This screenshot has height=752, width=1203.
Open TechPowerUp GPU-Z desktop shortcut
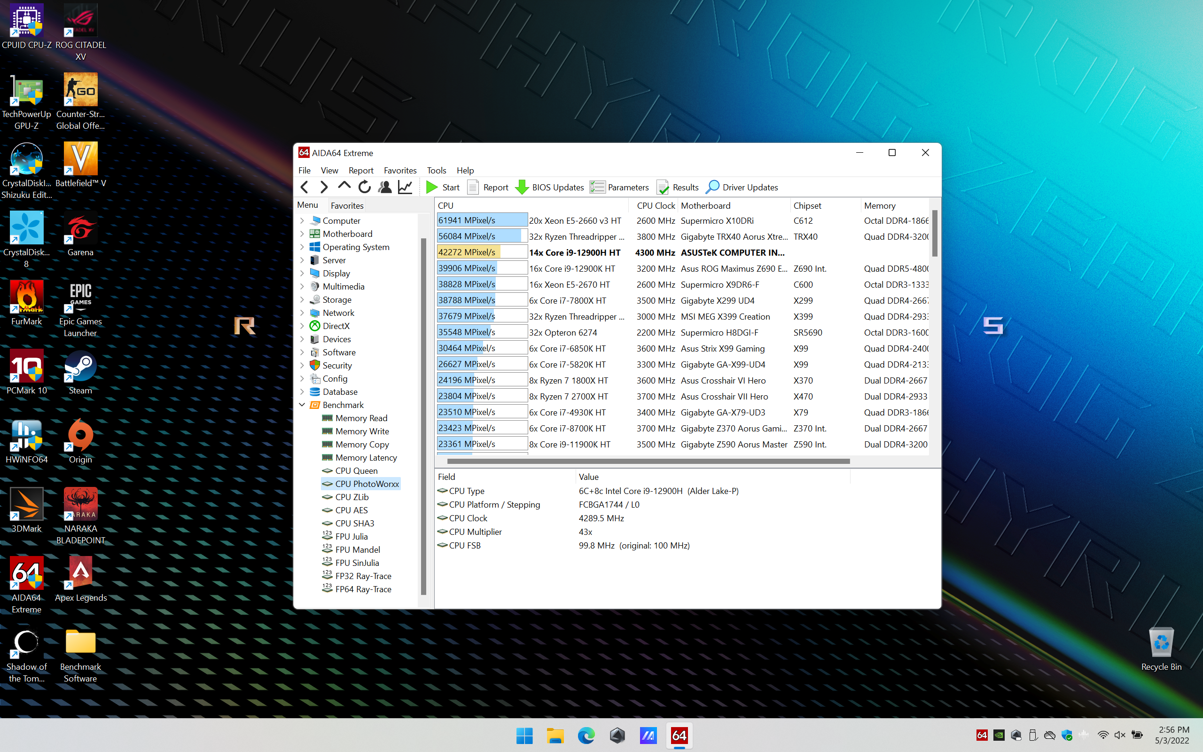click(26, 101)
